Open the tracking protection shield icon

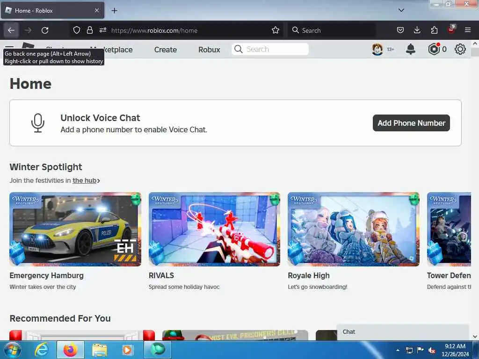tap(77, 30)
